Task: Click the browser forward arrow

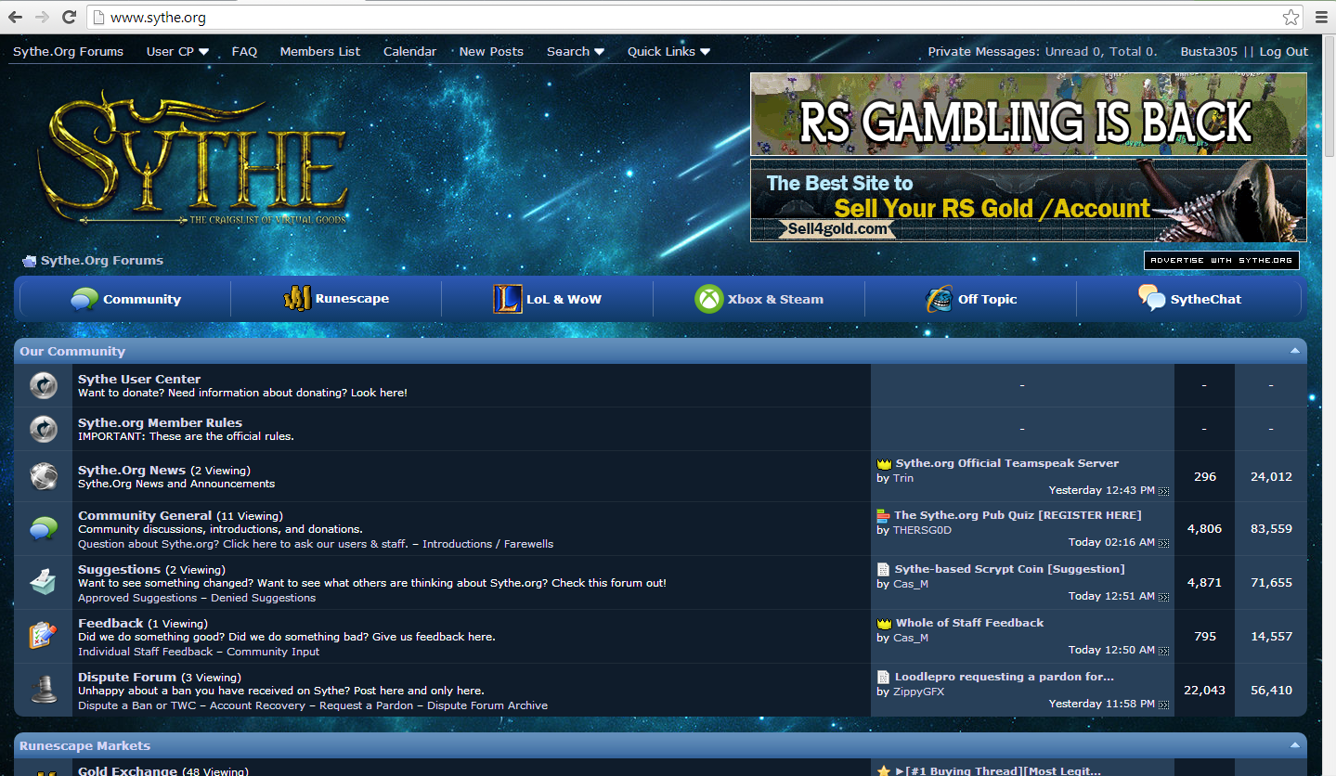Action: [42, 17]
